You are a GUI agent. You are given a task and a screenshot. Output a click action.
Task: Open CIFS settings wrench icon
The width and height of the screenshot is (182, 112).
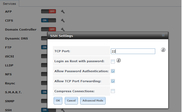(63, 21)
